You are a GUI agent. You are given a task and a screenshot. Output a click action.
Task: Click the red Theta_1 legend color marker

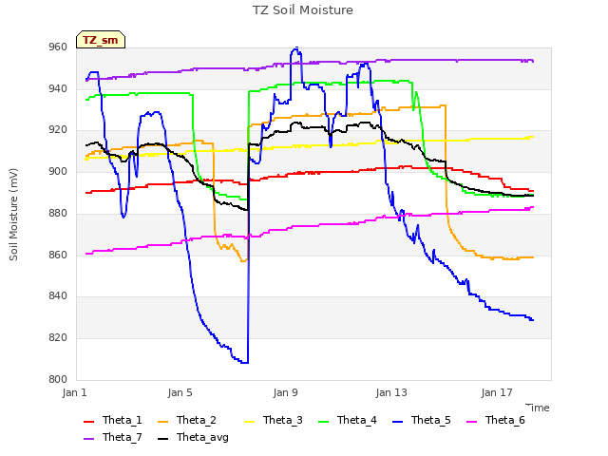pos(88,422)
